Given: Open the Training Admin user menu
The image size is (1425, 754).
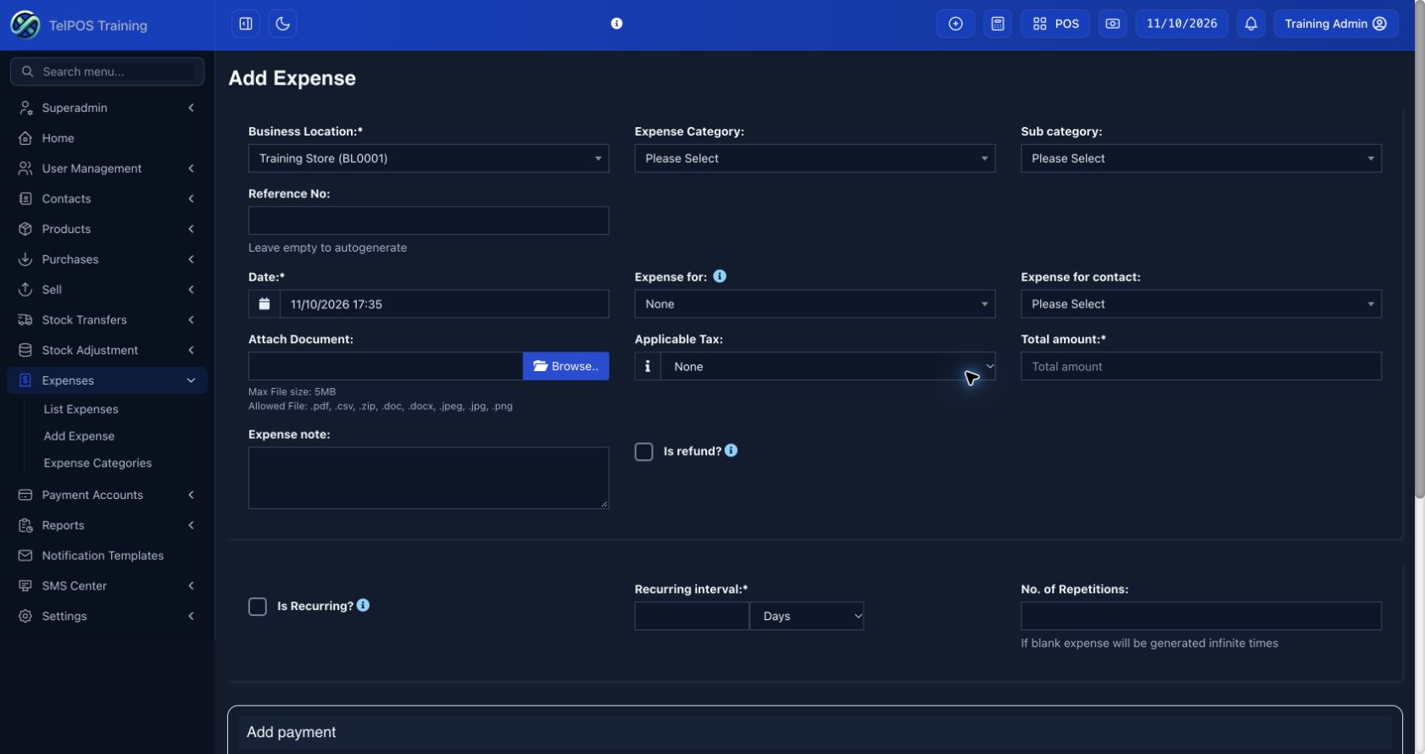Looking at the screenshot, I should 1336,24.
